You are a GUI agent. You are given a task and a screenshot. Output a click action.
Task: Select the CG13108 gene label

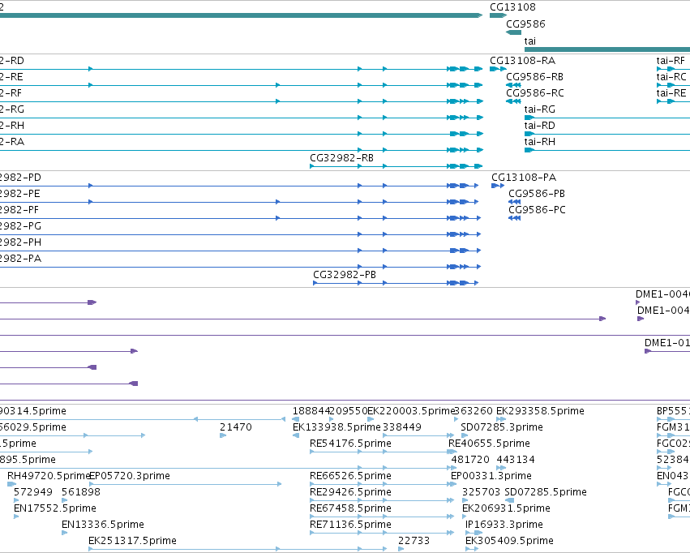tap(512, 7)
